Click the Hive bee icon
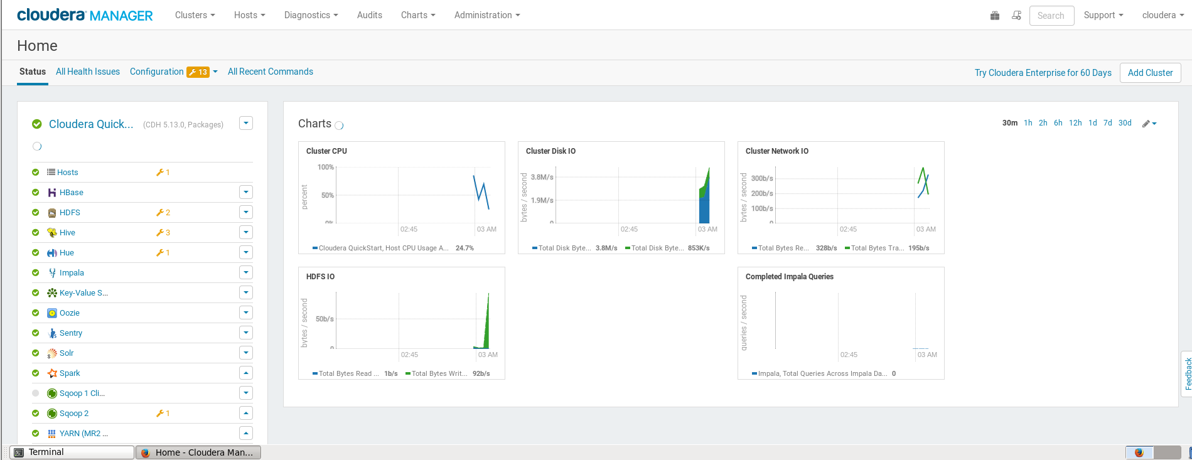The width and height of the screenshot is (1192, 460). pos(52,233)
